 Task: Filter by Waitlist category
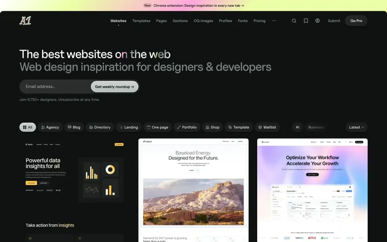[x=267, y=127]
